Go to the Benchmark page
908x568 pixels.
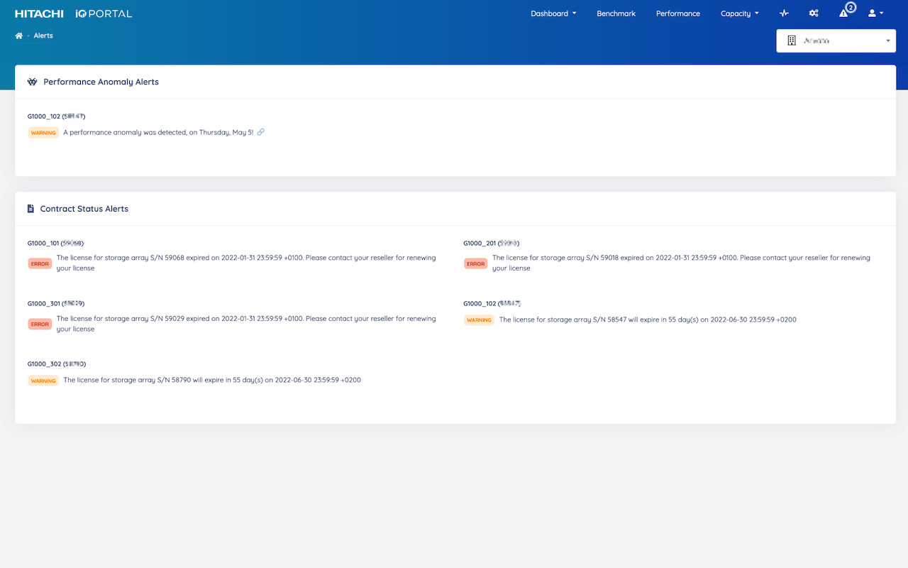(616, 13)
